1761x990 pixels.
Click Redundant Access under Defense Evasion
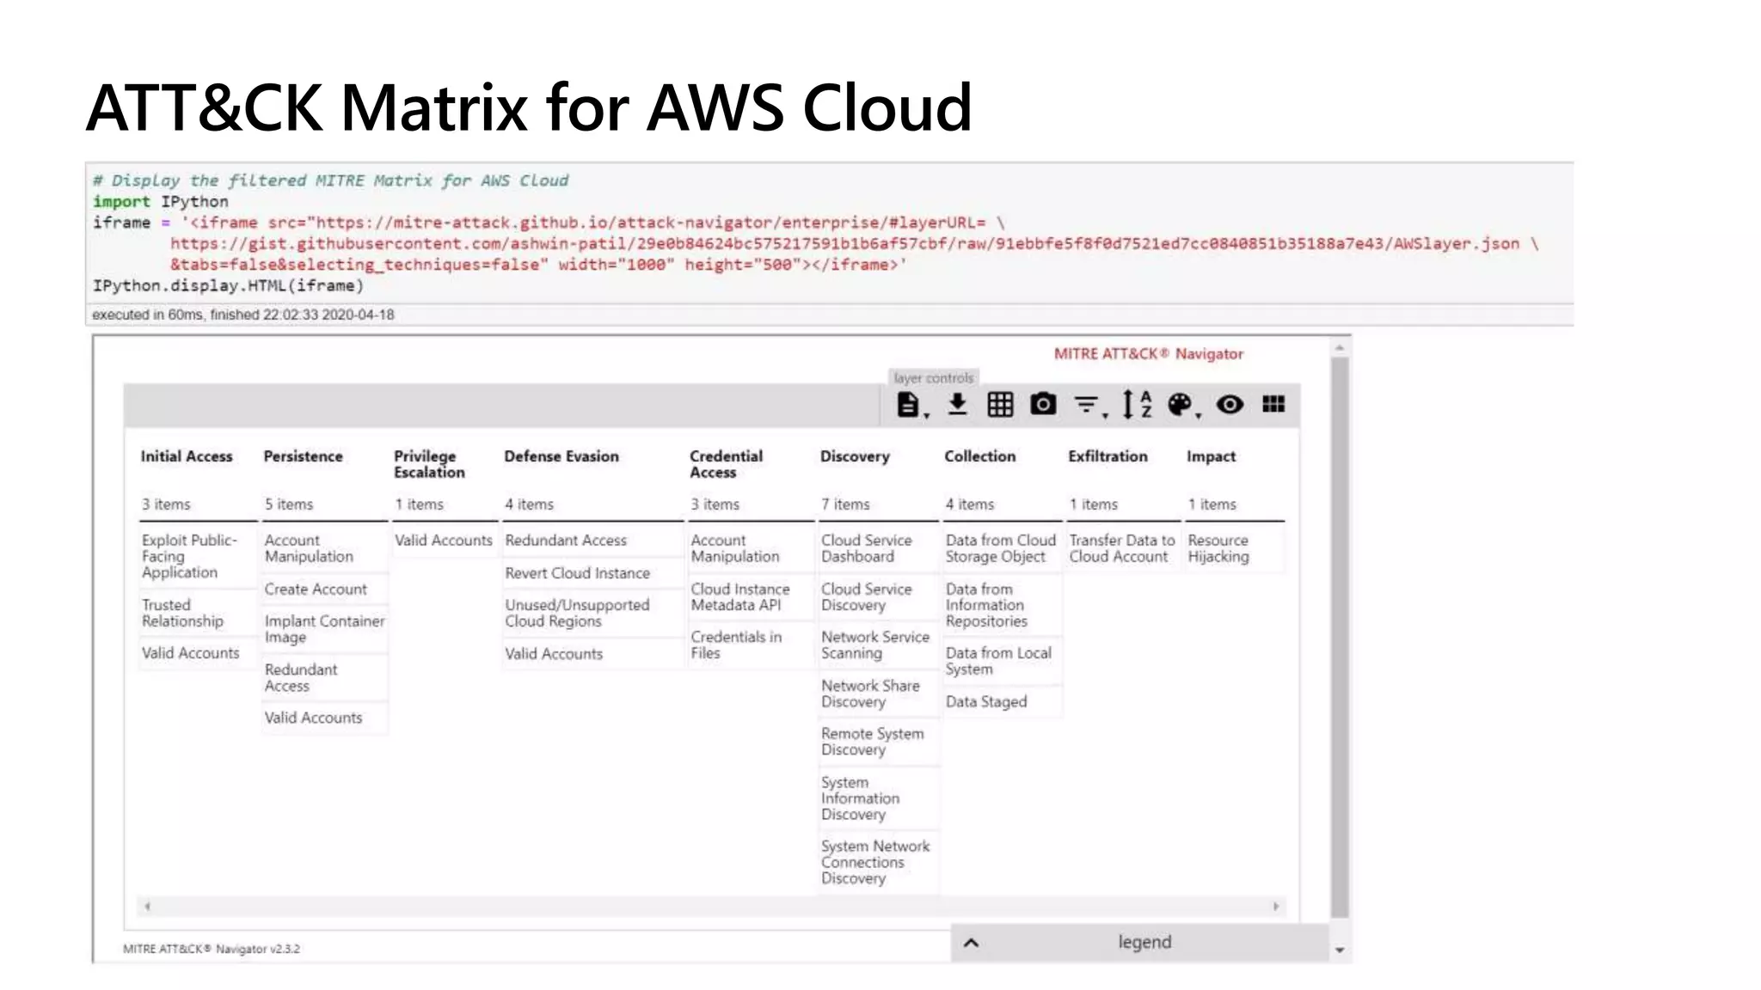[592, 541]
